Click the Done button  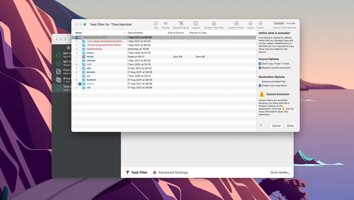(x=290, y=126)
